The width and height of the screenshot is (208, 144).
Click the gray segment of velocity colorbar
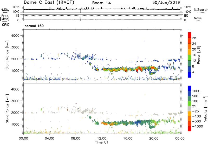(190, 109)
